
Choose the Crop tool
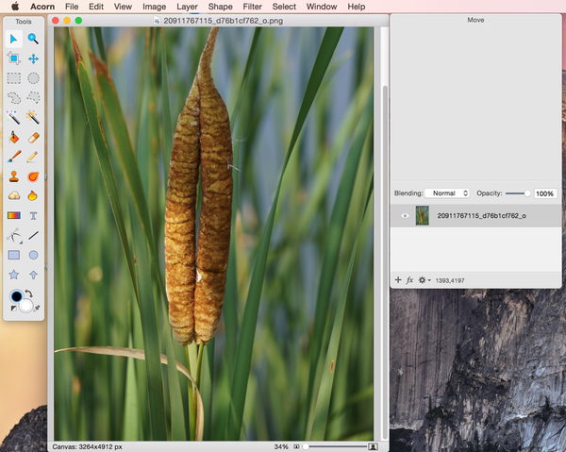click(x=14, y=59)
